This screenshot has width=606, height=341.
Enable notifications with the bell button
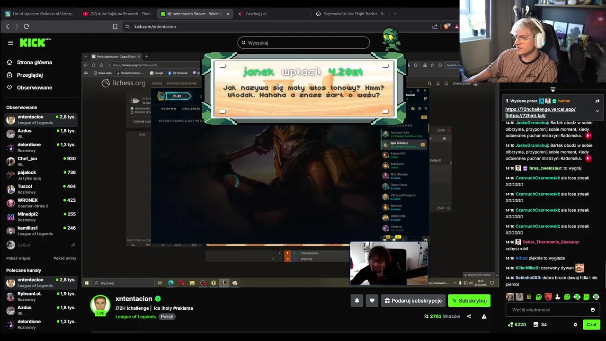tap(357, 300)
